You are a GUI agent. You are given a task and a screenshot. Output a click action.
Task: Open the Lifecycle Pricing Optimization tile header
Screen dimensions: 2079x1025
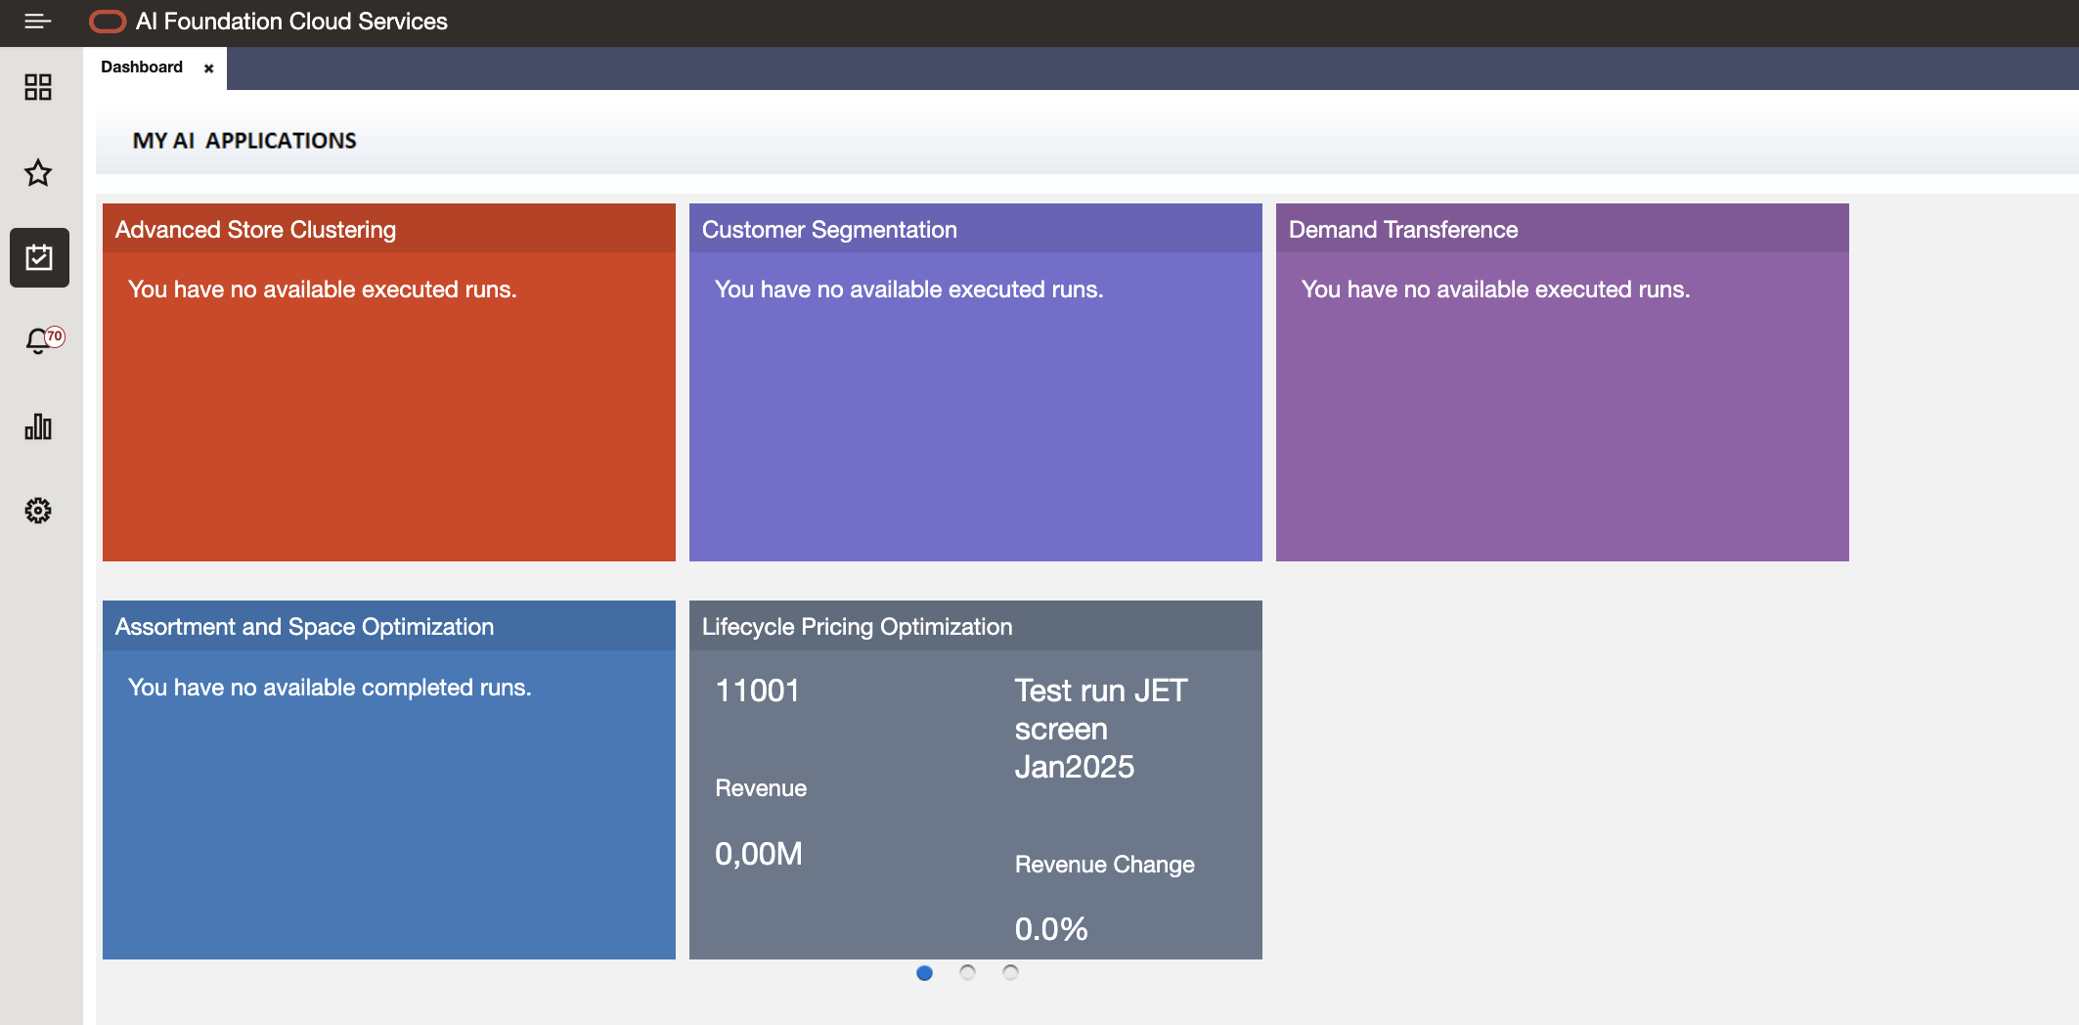coord(976,626)
